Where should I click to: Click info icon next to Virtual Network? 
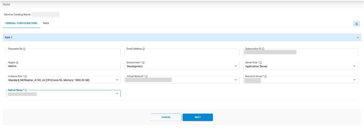(146, 76)
